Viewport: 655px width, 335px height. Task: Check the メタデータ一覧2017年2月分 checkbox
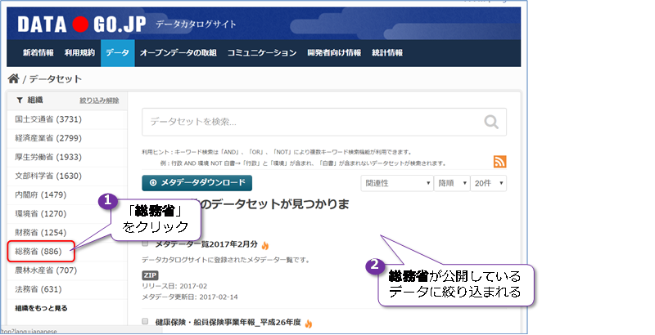(146, 243)
